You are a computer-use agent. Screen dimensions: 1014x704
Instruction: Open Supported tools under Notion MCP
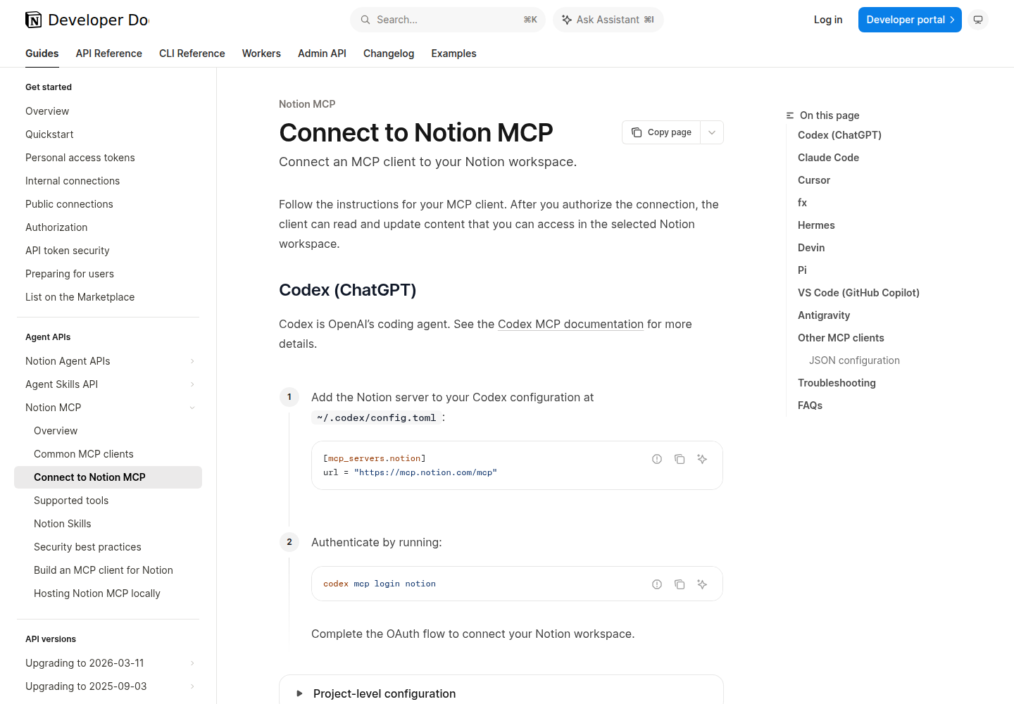[x=71, y=501]
